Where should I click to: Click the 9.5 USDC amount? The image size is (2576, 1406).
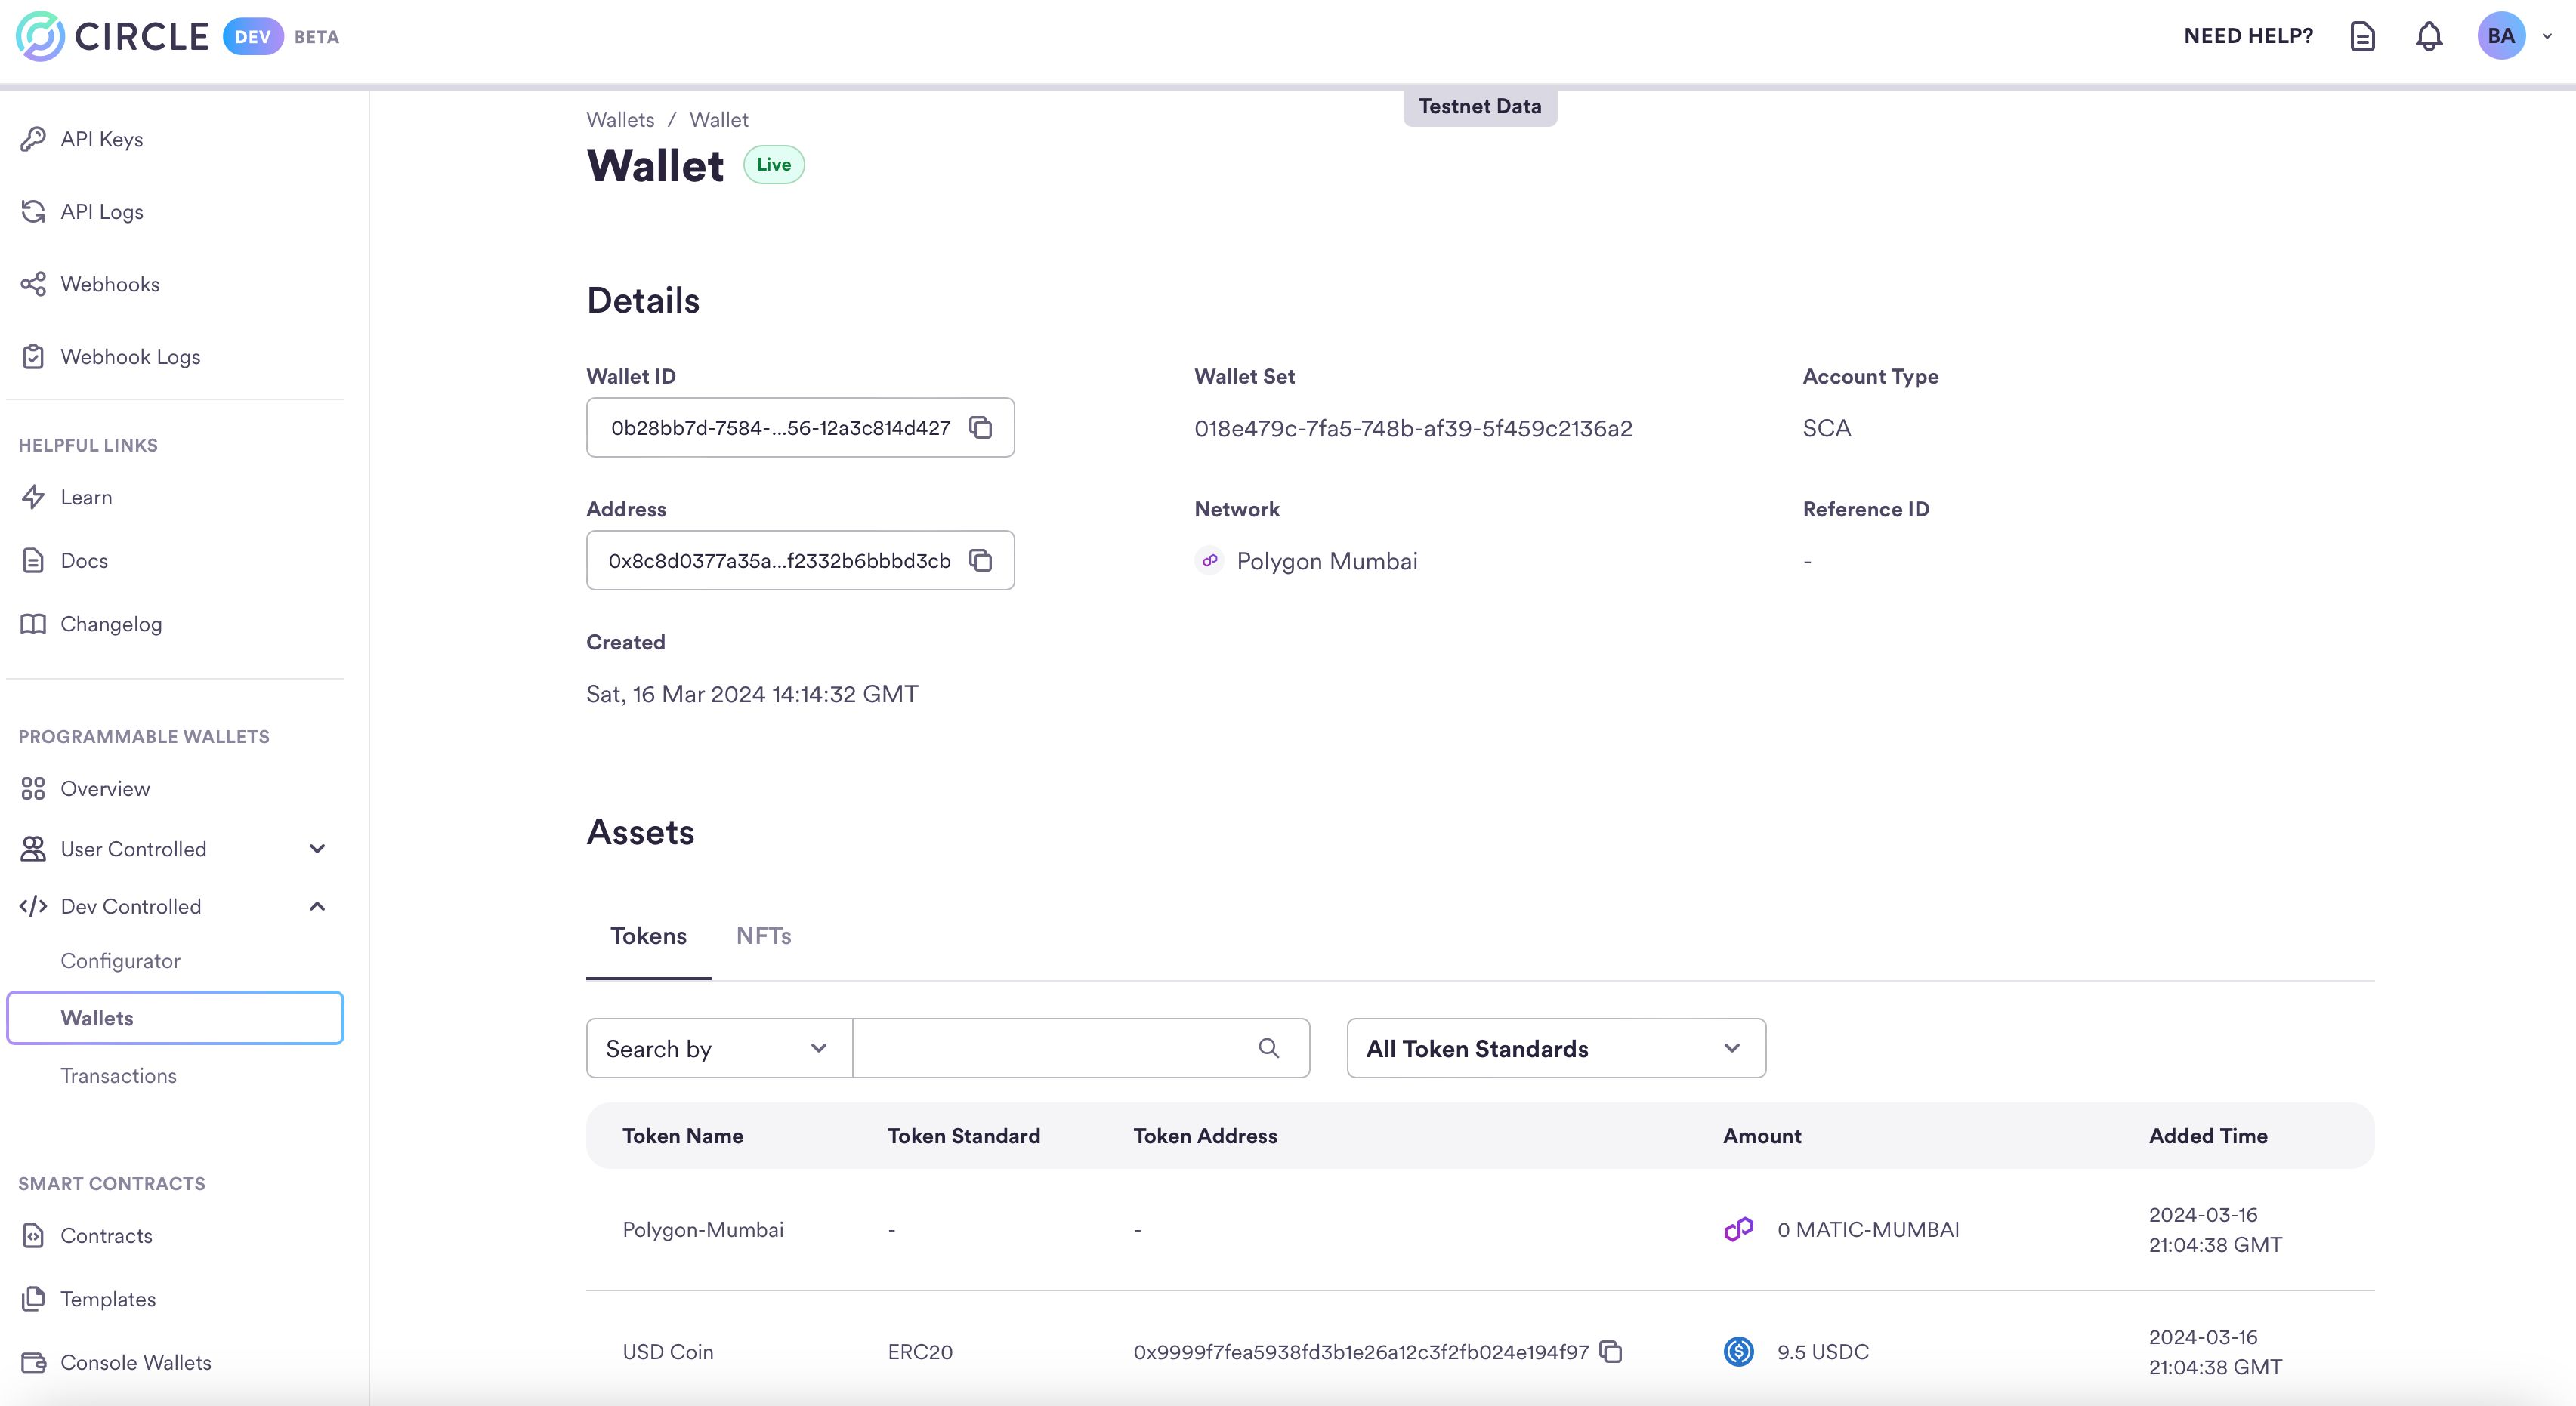point(1822,1351)
